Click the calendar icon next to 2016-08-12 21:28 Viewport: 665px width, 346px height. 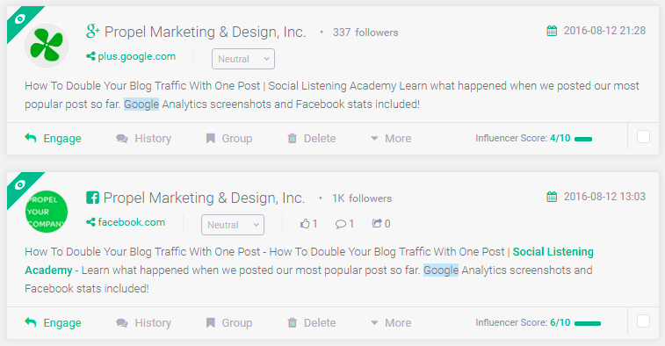tap(552, 31)
